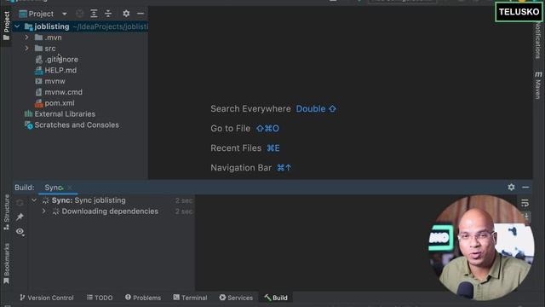545x307 pixels.
Task: Click the pin tab icon
Action: (x=20, y=217)
